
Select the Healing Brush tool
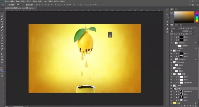point(2,27)
